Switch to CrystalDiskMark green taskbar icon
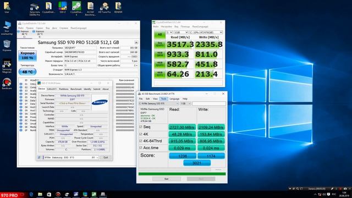 pos(94,194)
